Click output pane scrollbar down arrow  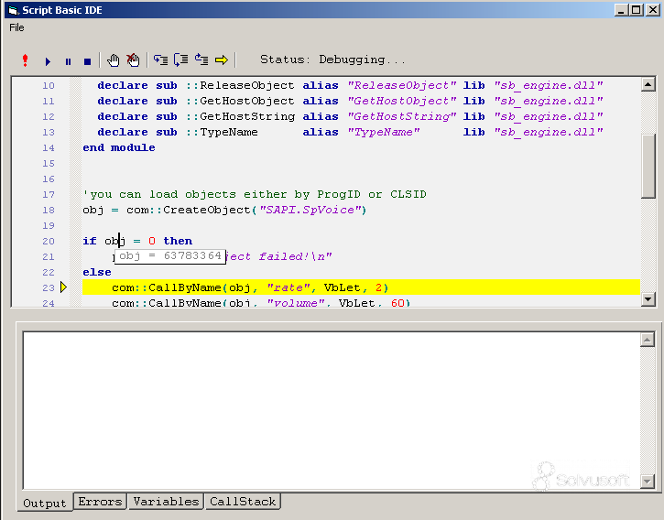pyautogui.click(x=648, y=481)
